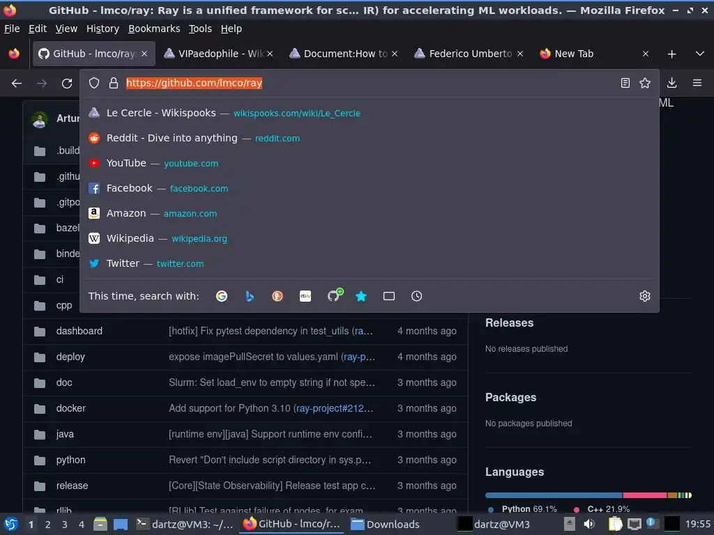Reload the current page
This screenshot has width=714, height=535.
(x=67, y=84)
